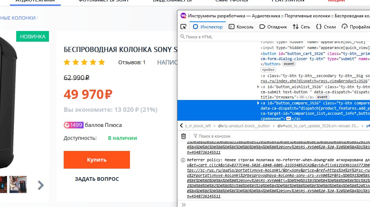
Task: Open the Отладчик debugger panel
Action: pyautogui.click(x=273, y=27)
